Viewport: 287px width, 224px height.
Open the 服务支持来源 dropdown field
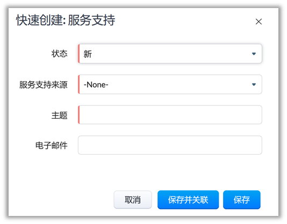(170, 84)
